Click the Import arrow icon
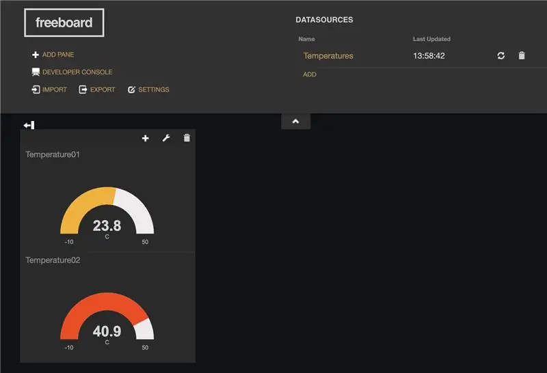Image resolution: width=547 pixels, height=373 pixels. (36, 89)
